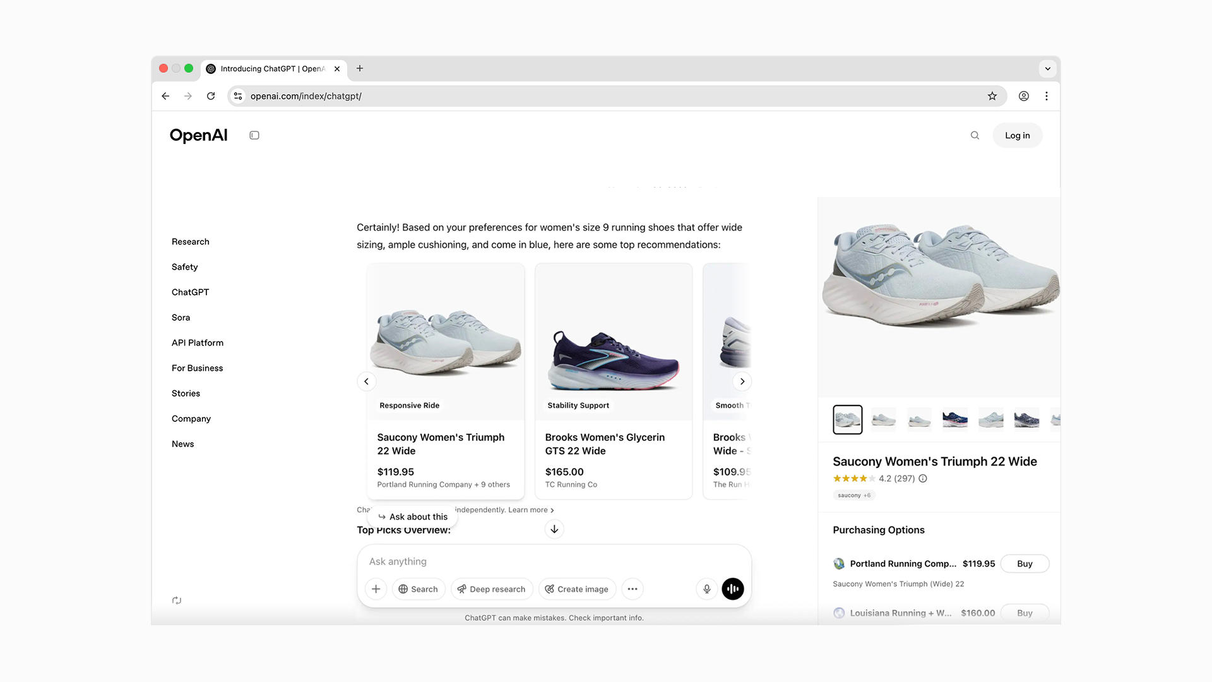This screenshot has width=1212, height=682.
Task: Select the navy blue shoe color thumbnail
Action: pyautogui.click(x=954, y=419)
